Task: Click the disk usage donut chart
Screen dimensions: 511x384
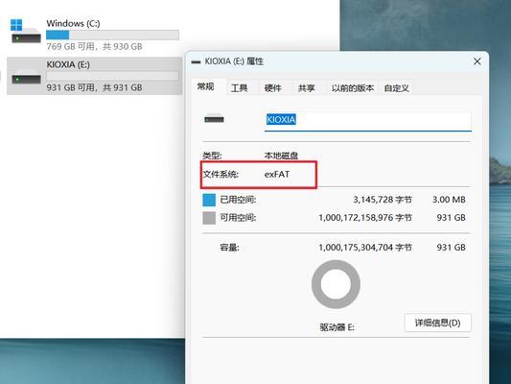Action: pos(336,284)
